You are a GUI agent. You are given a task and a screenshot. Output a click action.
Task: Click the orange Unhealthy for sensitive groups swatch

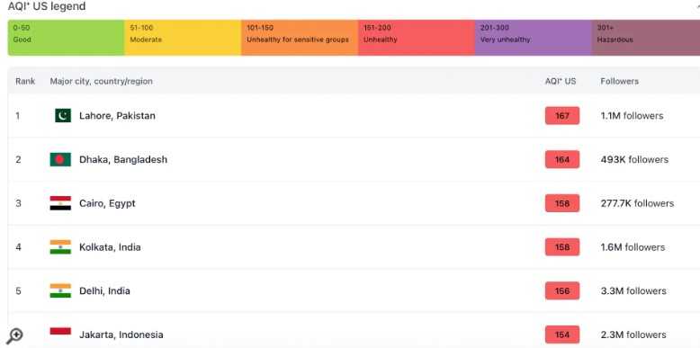(x=300, y=38)
